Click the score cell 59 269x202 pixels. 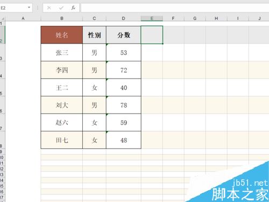coord(124,123)
